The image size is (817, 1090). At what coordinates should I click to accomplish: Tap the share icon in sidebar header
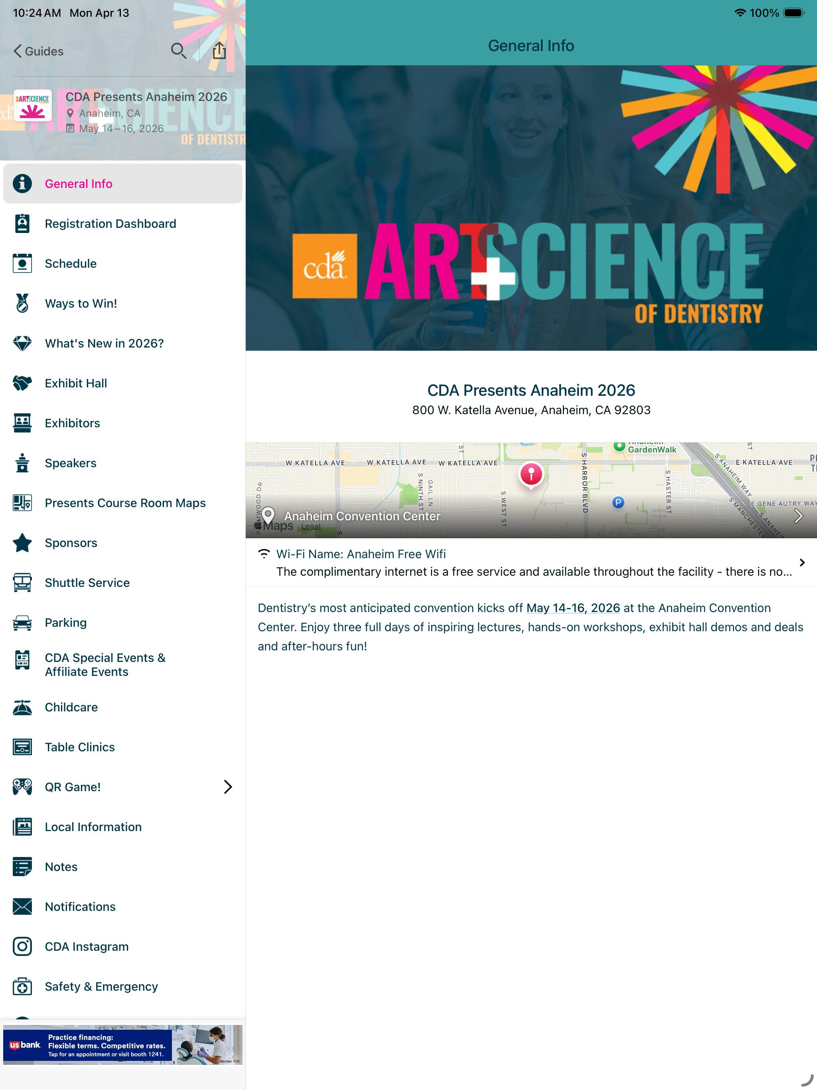tap(219, 50)
